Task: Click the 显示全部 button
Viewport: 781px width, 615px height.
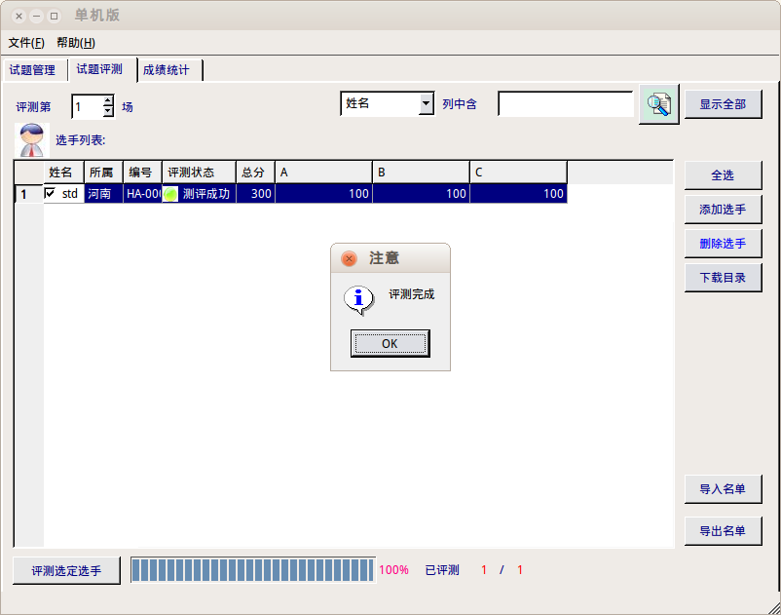Action: click(x=723, y=104)
